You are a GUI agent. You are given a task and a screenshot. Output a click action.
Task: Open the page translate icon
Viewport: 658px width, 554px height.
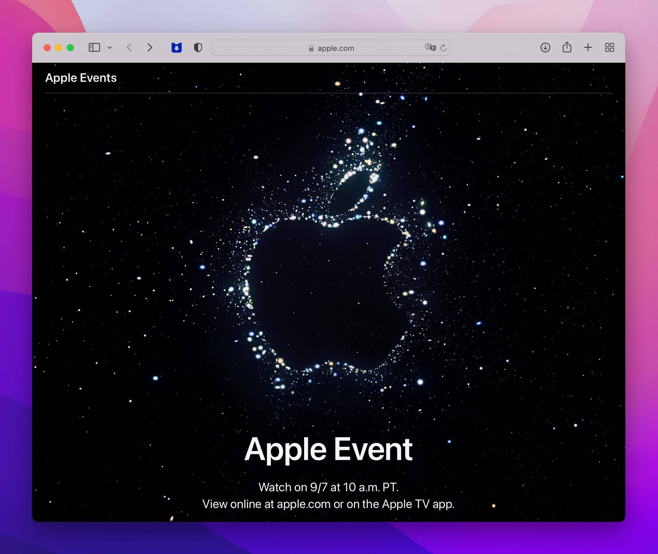coord(430,48)
